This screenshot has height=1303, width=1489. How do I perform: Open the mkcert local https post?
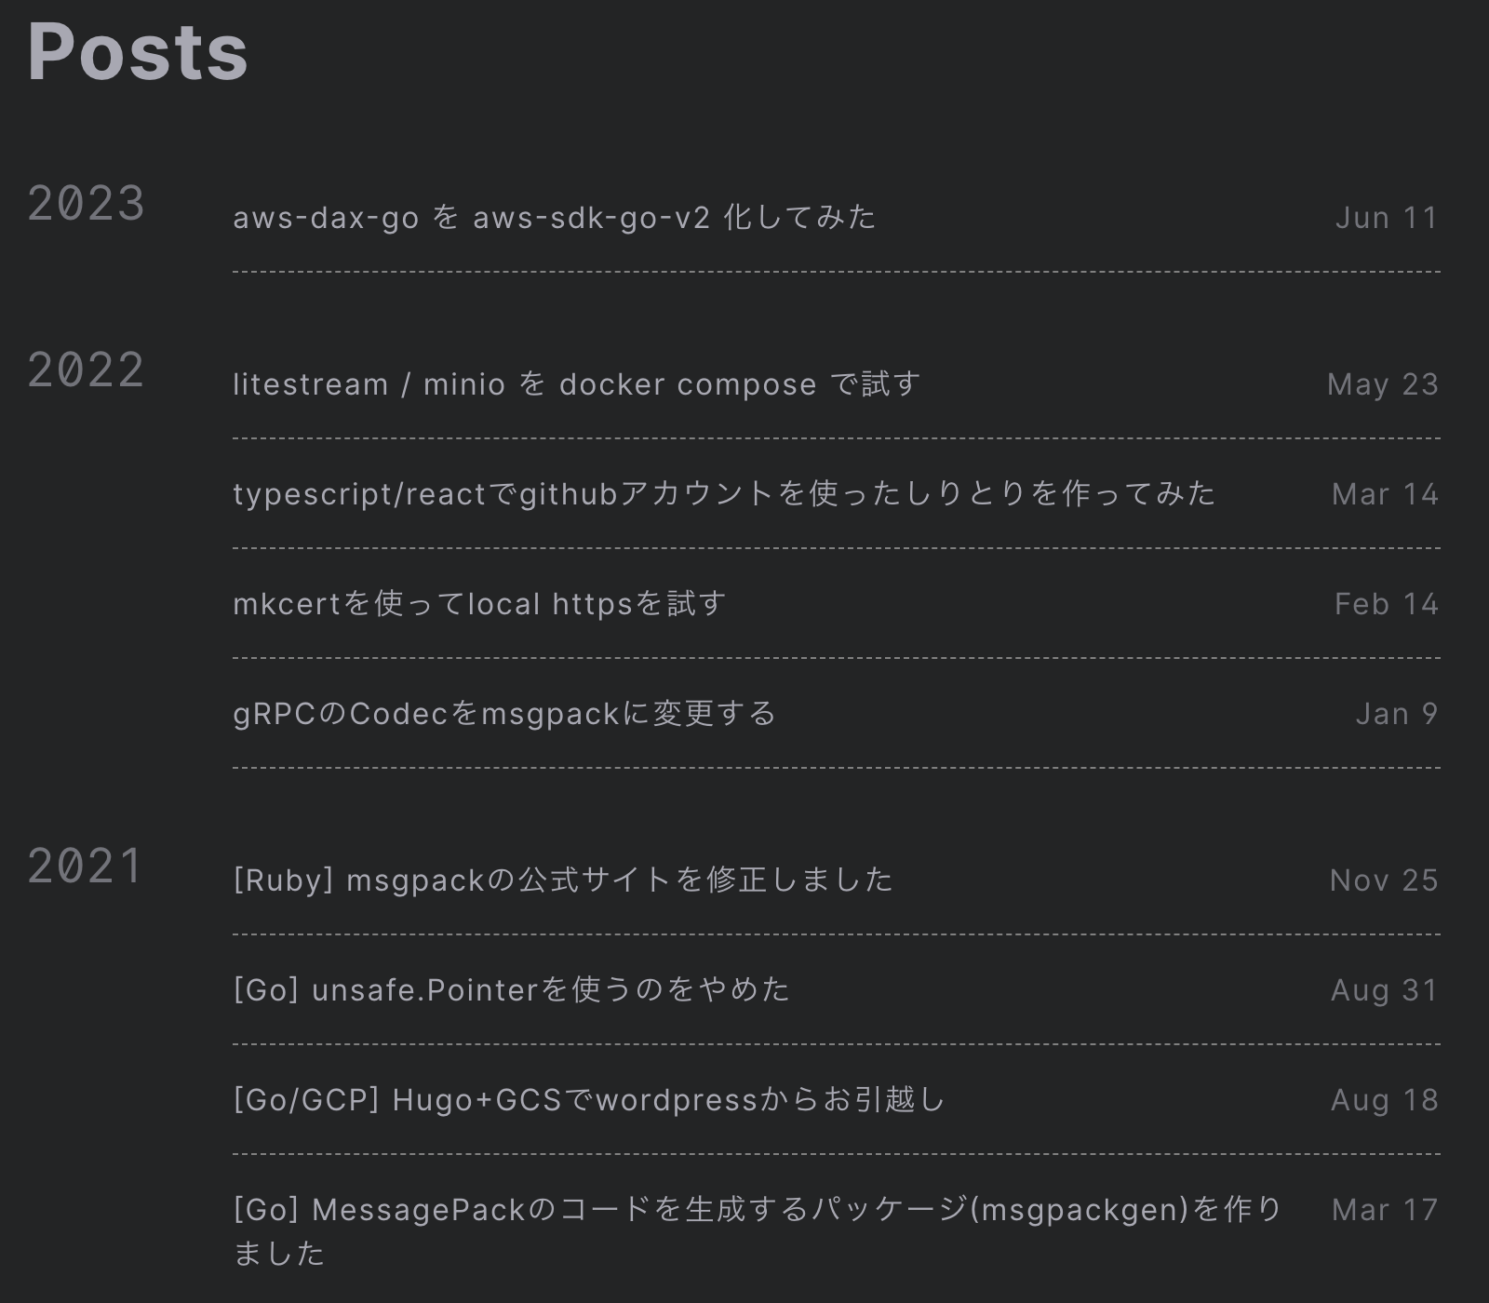tap(479, 604)
